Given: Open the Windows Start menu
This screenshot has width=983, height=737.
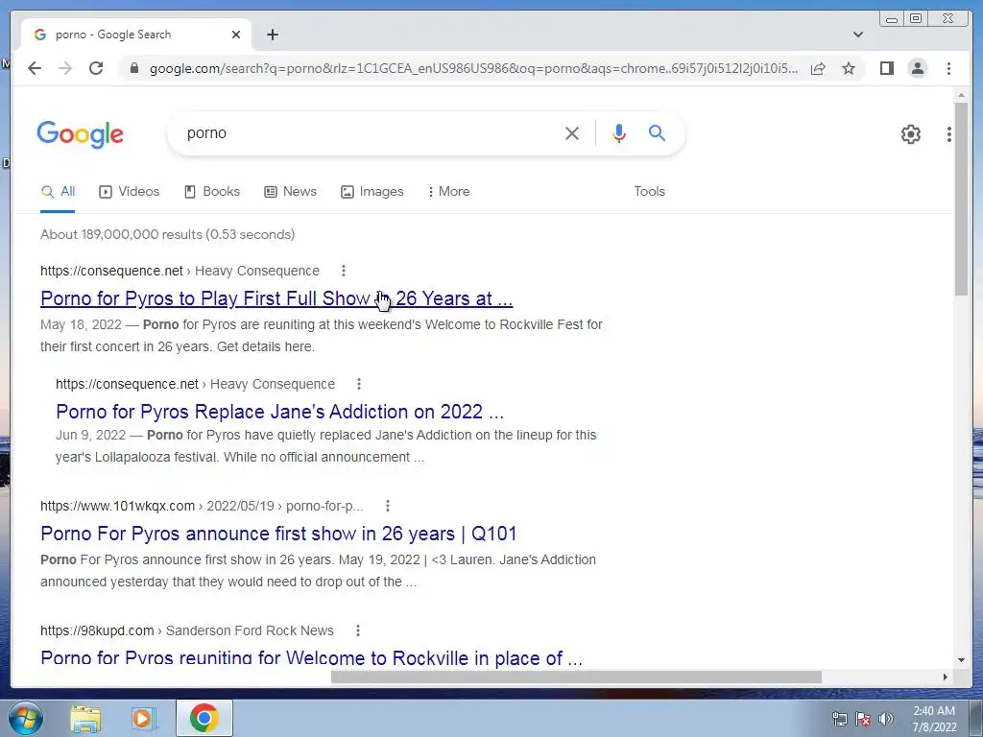Looking at the screenshot, I should (x=25, y=718).
